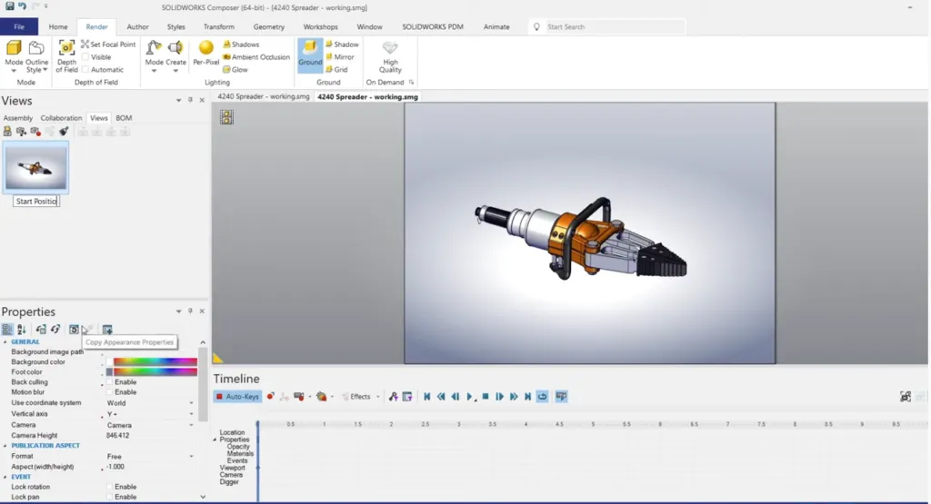931x504 pixels.
Task: Sort properties alphabetically
Action: click(22, 330)
